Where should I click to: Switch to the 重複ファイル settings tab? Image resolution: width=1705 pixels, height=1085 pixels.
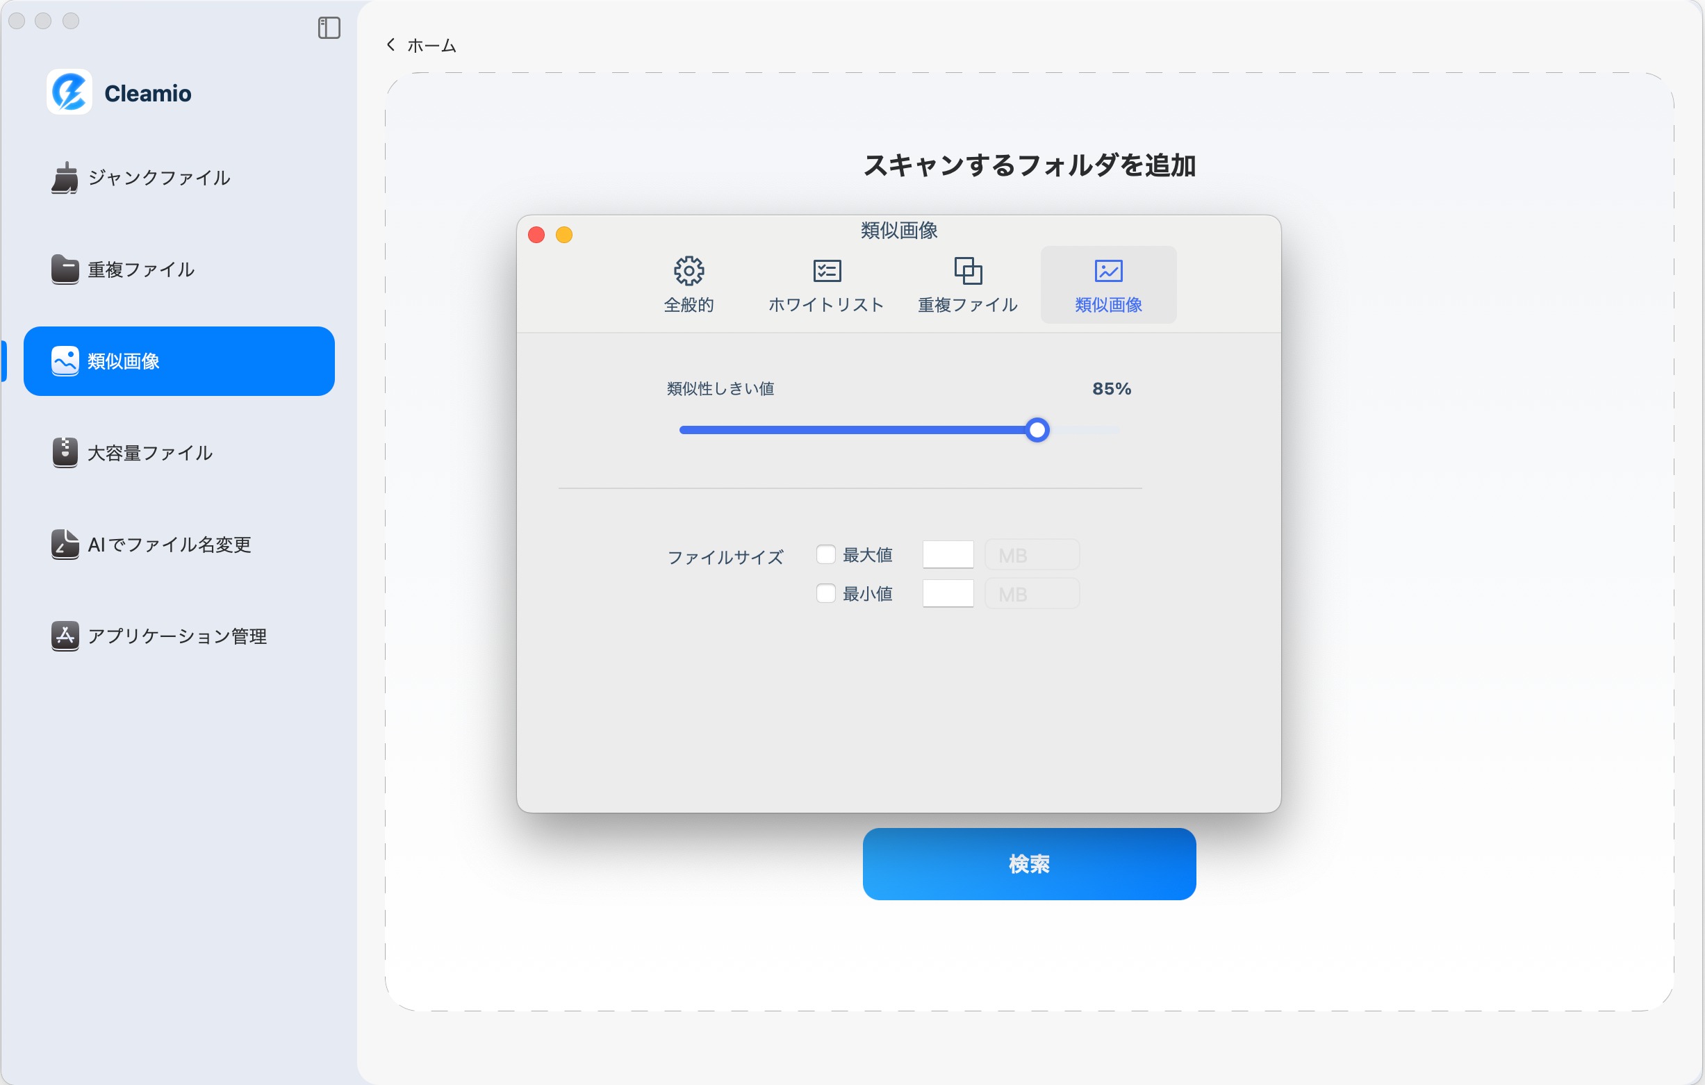tap(966, 285)
